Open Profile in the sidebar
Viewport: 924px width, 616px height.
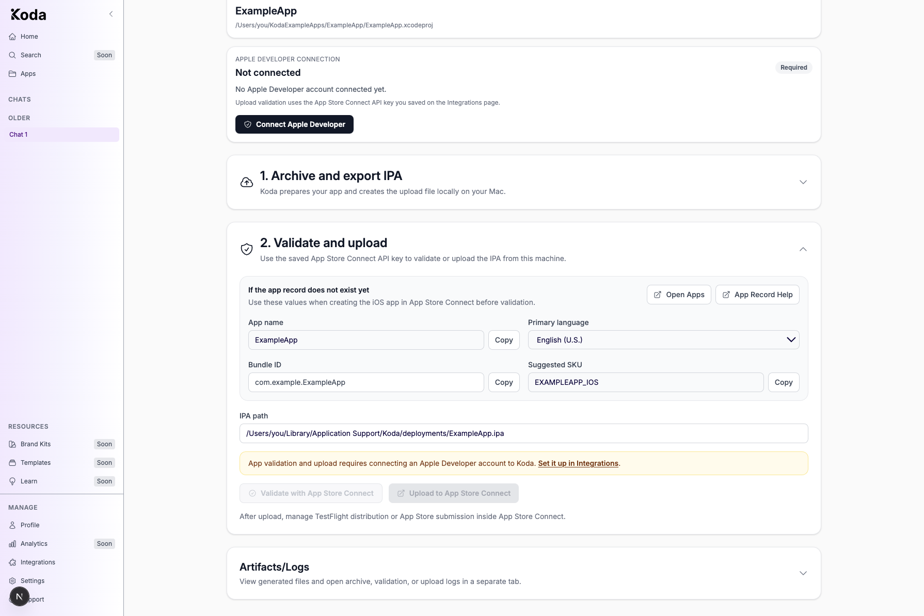61,525
